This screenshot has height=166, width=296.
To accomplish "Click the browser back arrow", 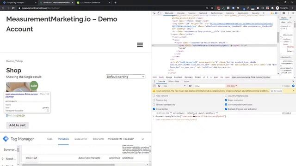I will click(x=3, y=8).
